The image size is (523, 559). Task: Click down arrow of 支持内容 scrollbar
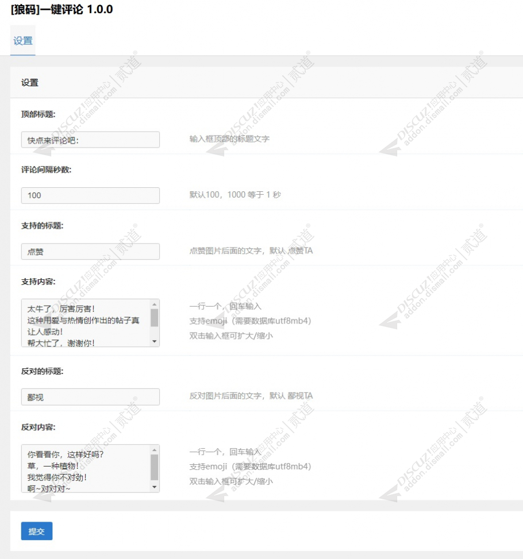pyautogui.click(x=154, y=341)
